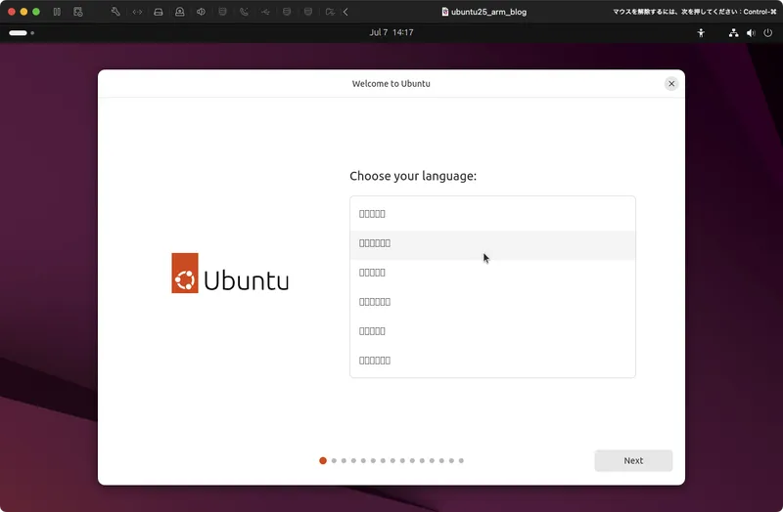Collapse the device toolbar with the chevron

(345, 12)
